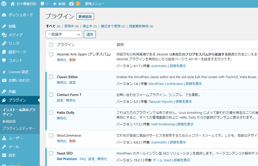
Task: Click the ツール wrench icon
Action: coord(4,147)
